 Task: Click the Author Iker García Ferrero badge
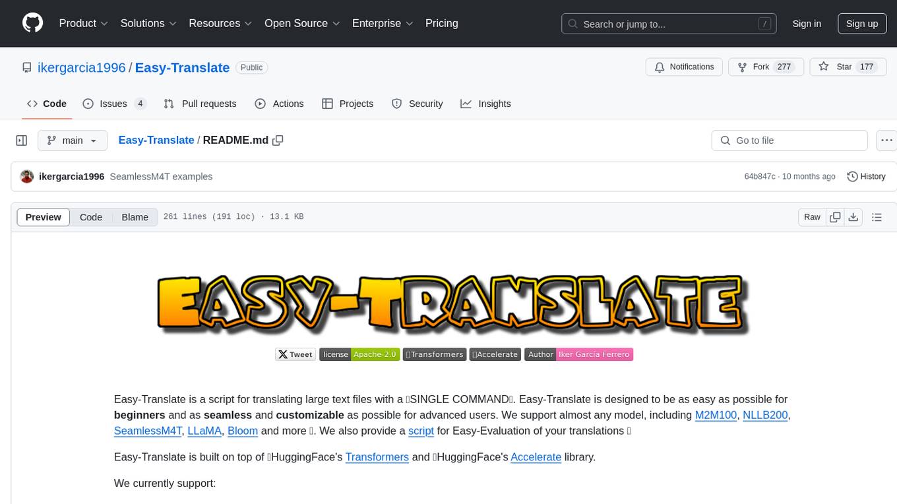click(579, 354)
